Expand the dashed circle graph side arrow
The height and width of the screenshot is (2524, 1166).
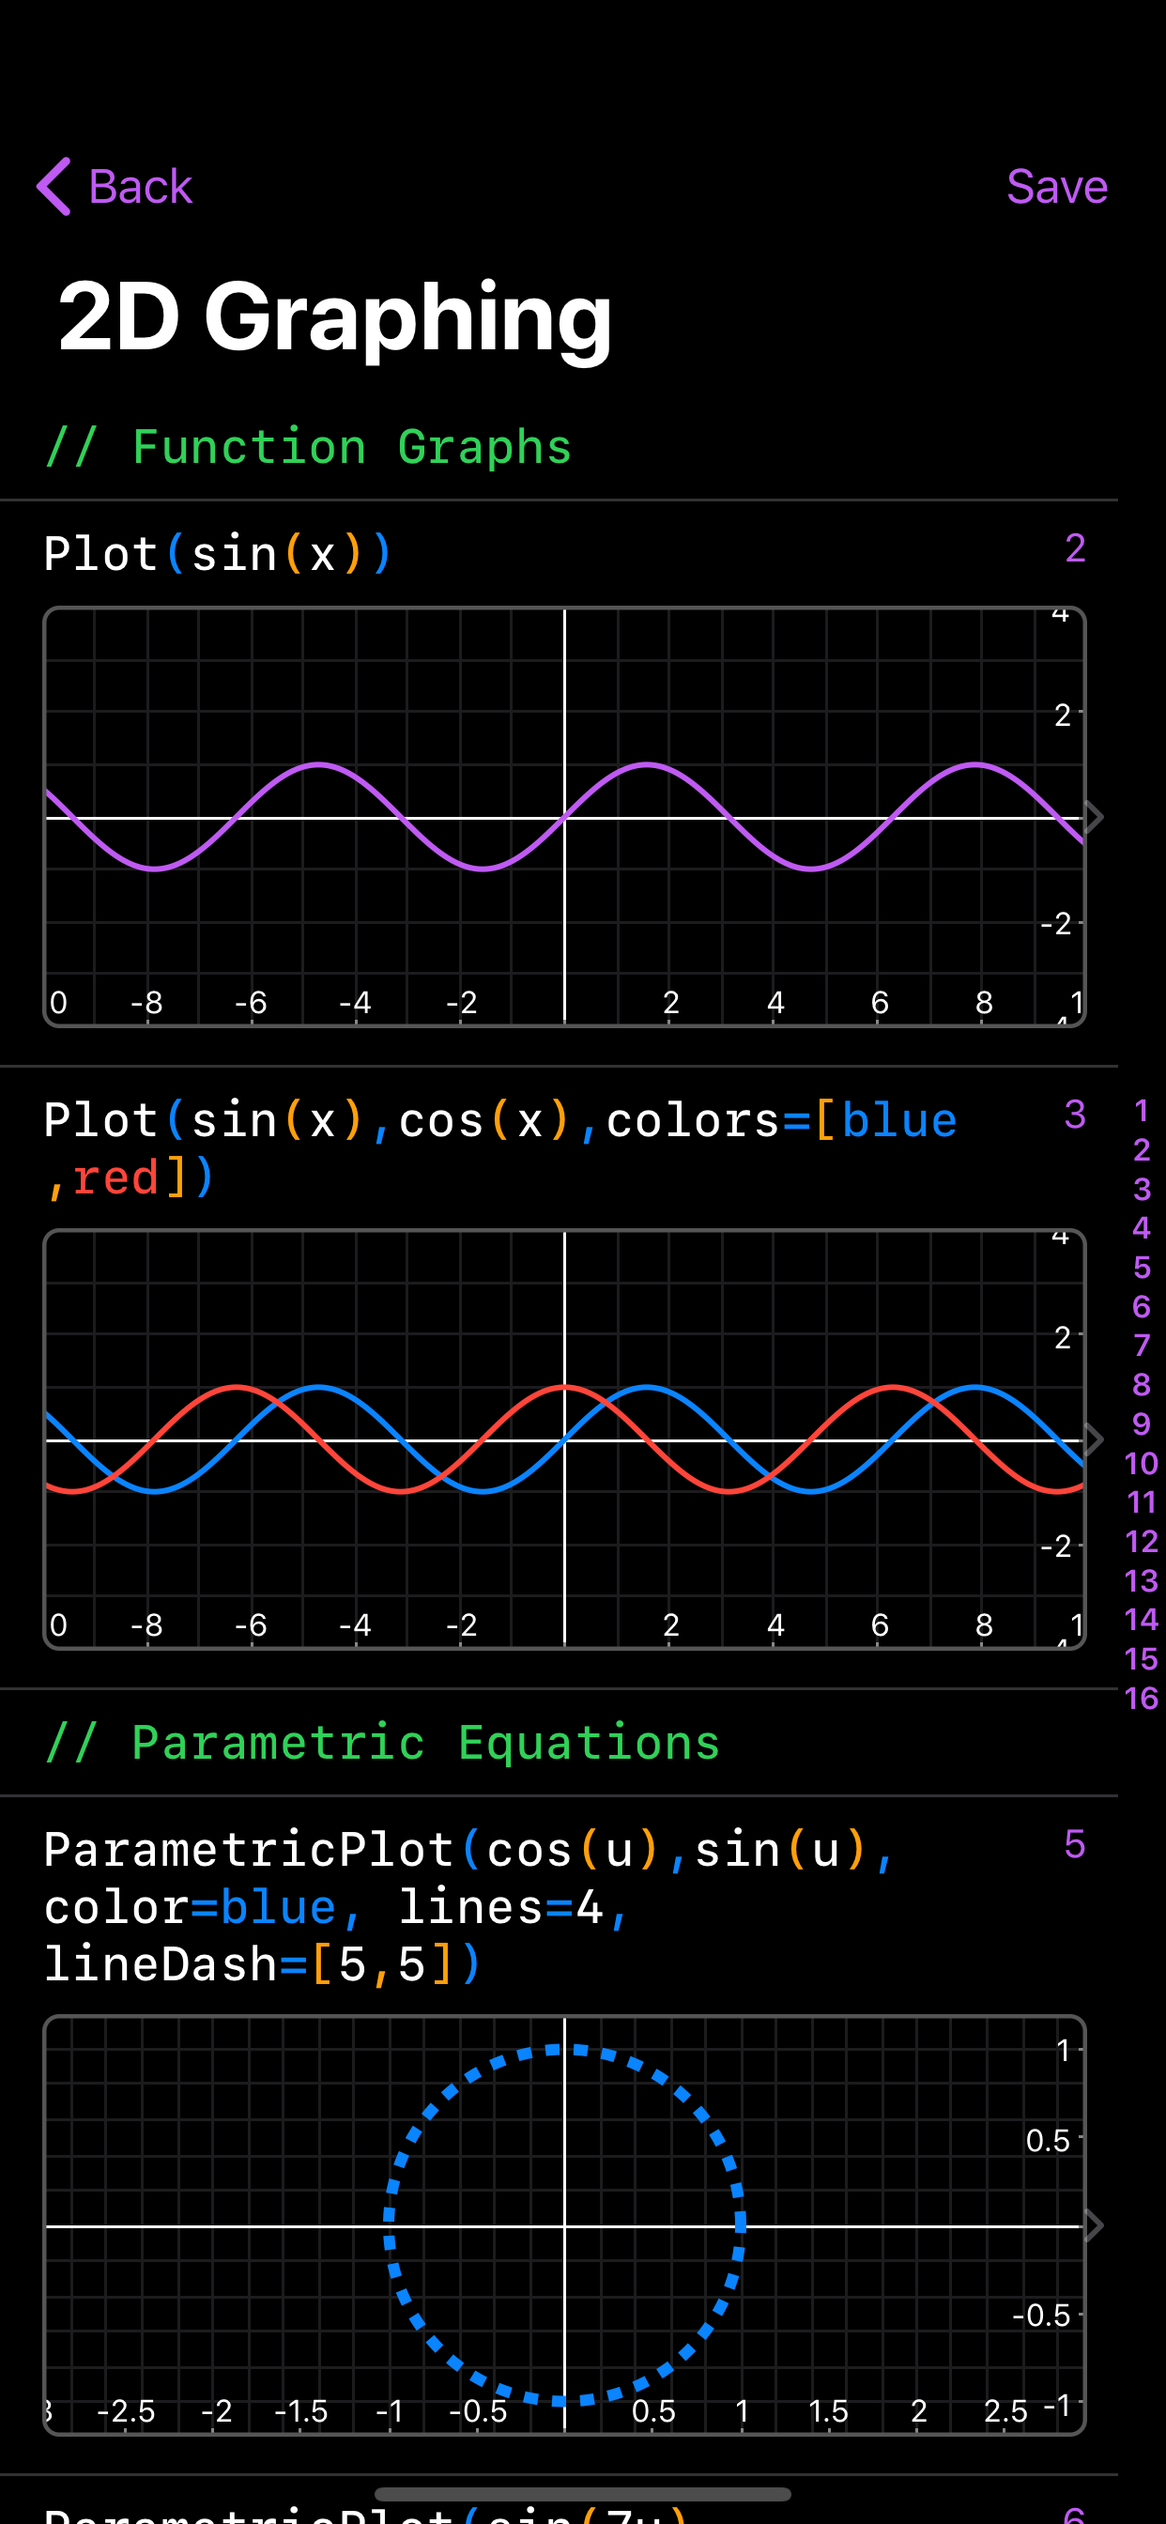[1094, 2225]
